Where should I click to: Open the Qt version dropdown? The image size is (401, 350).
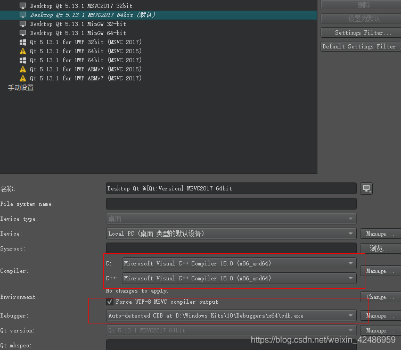click(x=231, y=330)
